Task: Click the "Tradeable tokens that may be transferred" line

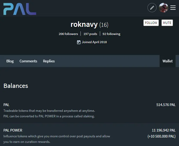Action: (x=49, y=111)
